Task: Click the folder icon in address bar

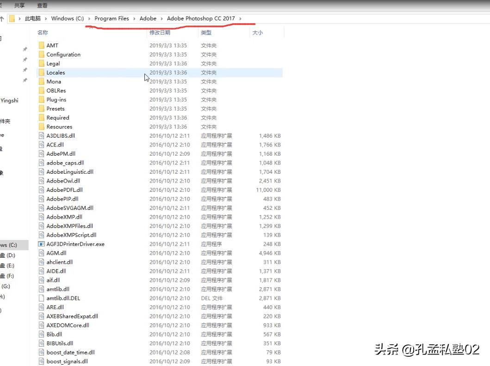Action: (x=12, y=19)
